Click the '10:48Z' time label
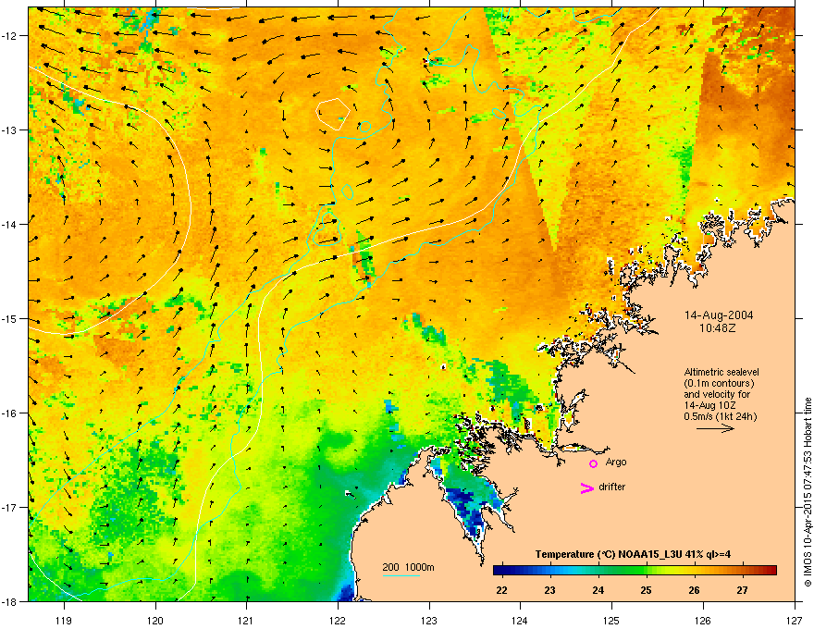 pyautogui.click(x=717, y=328)
